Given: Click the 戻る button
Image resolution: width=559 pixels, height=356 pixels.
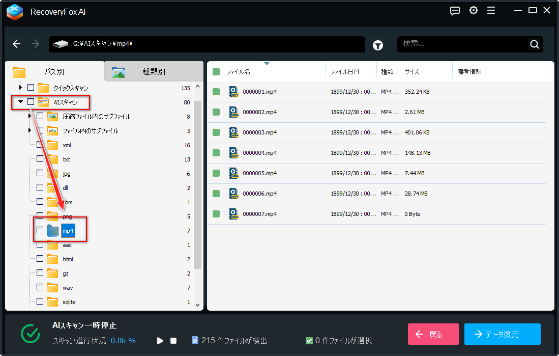Looking at the screenshot, I should tap(433, 334).
